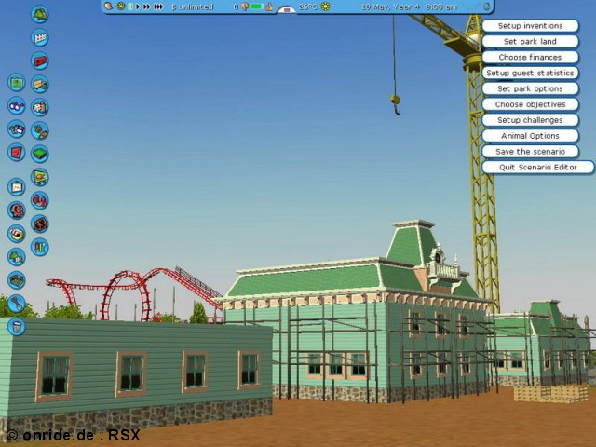Click the 26°C temperature readout
This screenshot has width=596, height=447.
(x=308, y=7)
